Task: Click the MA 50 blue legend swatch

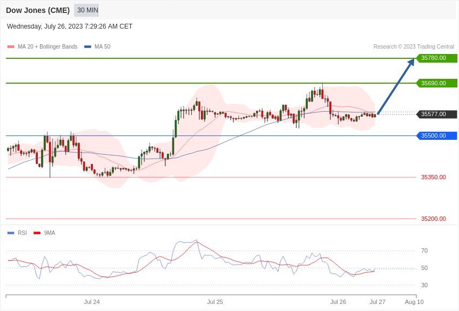Action: click(87, 47)
